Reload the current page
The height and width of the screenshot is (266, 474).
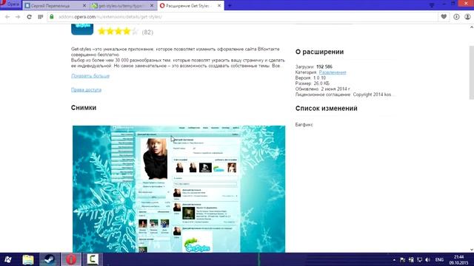[x=30, y=17]
